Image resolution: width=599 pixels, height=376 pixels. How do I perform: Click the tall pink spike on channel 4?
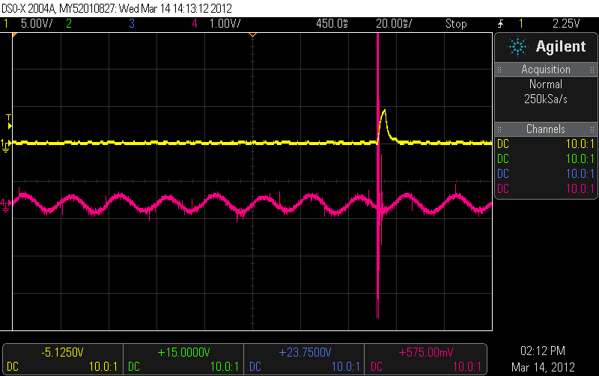(x=378, y=176)
